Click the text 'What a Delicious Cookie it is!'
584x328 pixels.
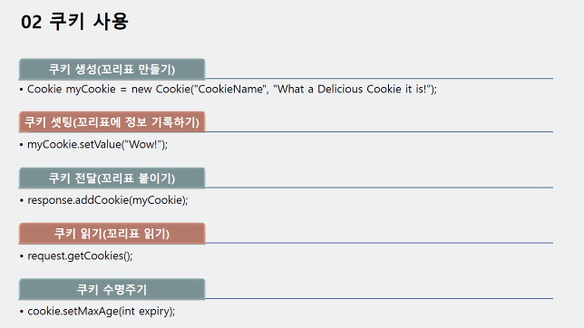point(352,89)
